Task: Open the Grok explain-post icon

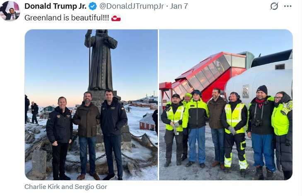Action: (274, 6)
